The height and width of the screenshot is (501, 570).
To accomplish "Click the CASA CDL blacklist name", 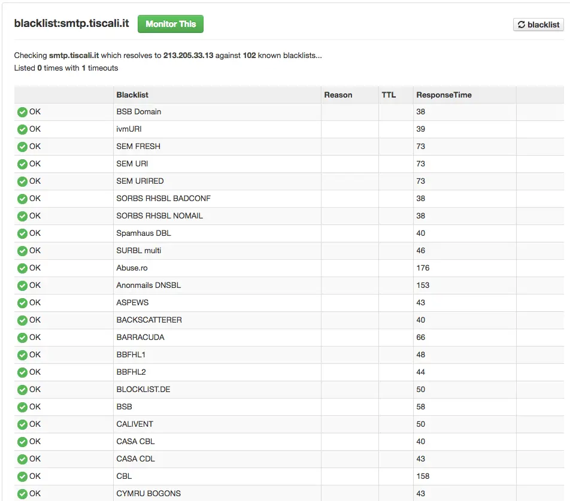I will point(135,459).
